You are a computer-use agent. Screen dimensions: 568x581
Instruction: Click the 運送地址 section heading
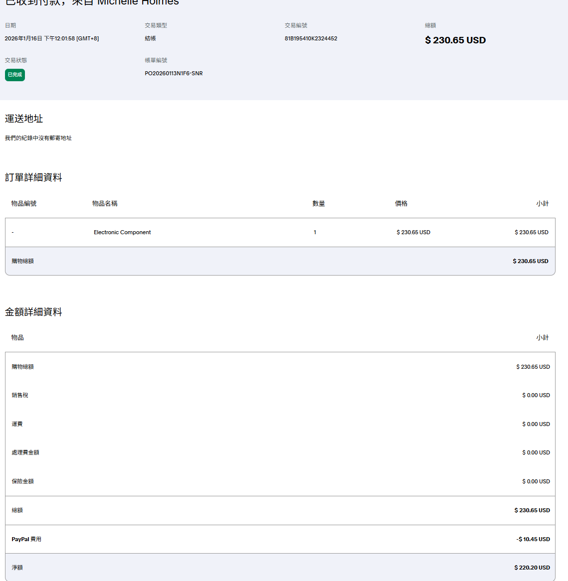pos(24,119)
